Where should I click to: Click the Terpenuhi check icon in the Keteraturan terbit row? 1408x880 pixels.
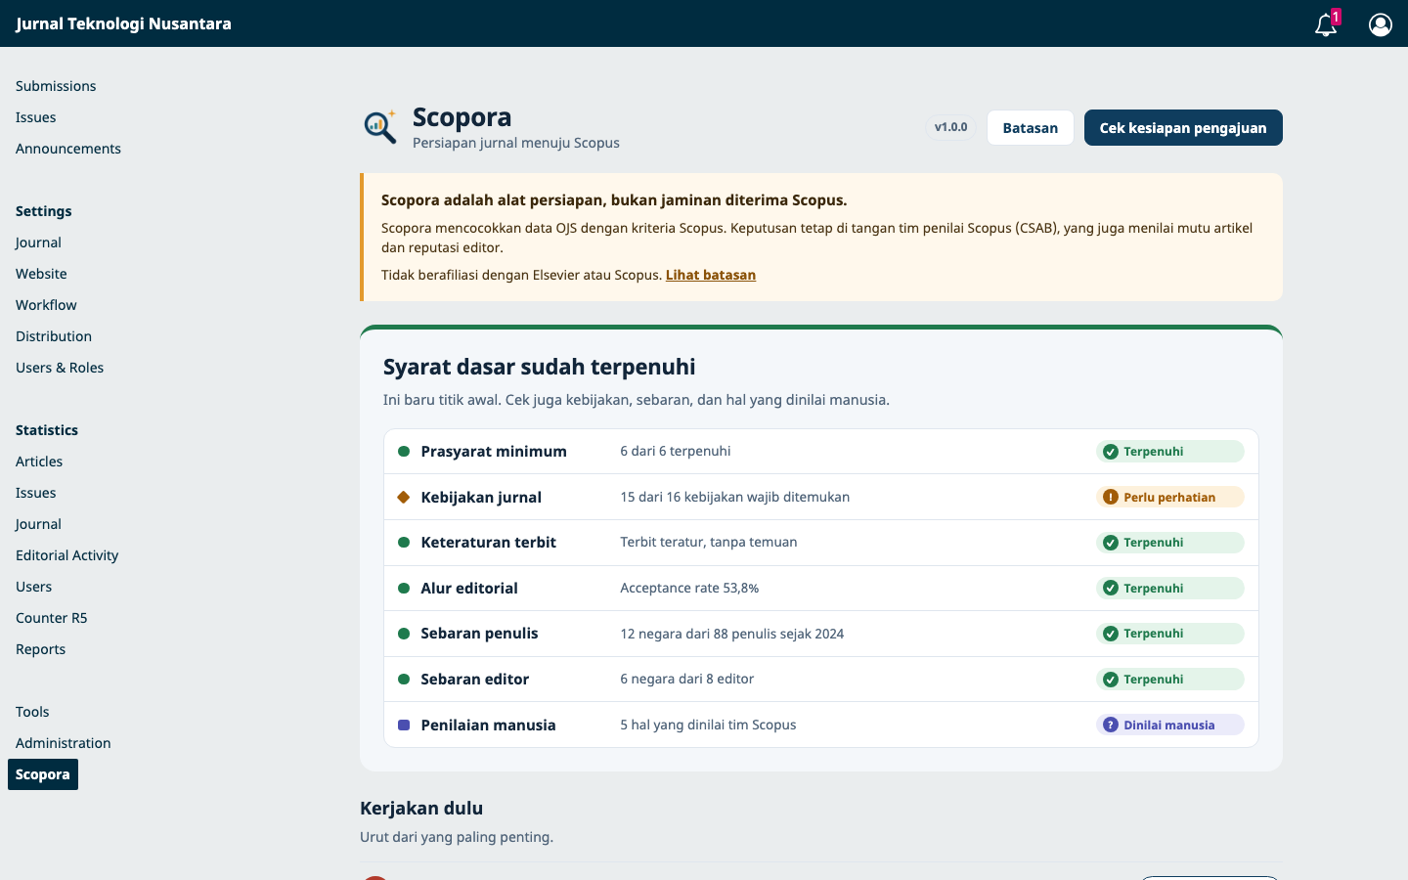[x=1111, y=543]
